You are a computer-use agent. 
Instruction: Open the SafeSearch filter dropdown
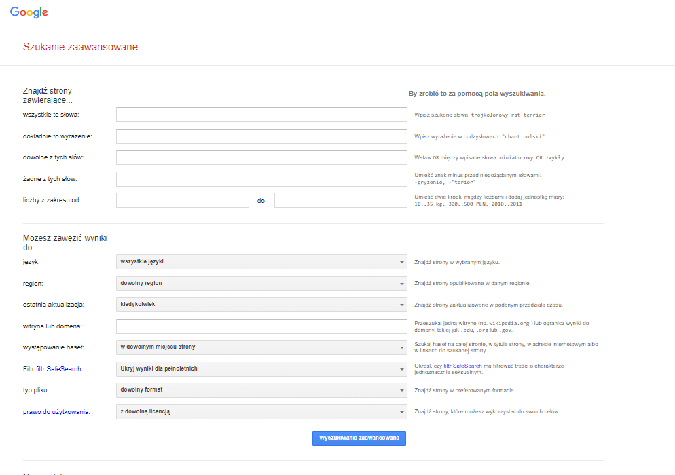[261, 368]
